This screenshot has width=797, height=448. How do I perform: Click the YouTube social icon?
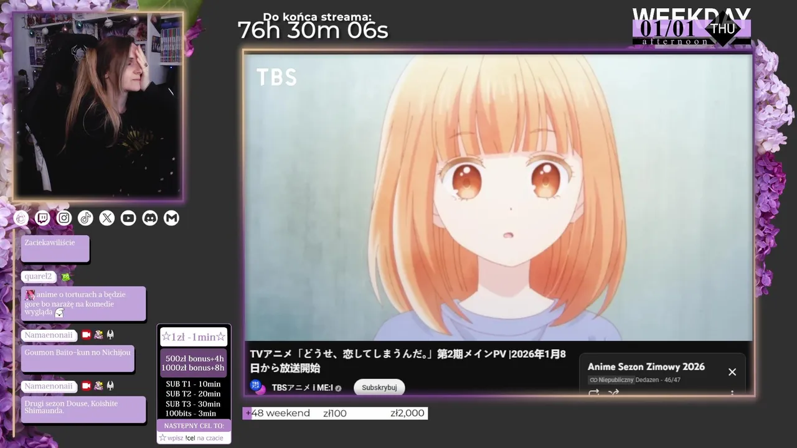[128, 218]
